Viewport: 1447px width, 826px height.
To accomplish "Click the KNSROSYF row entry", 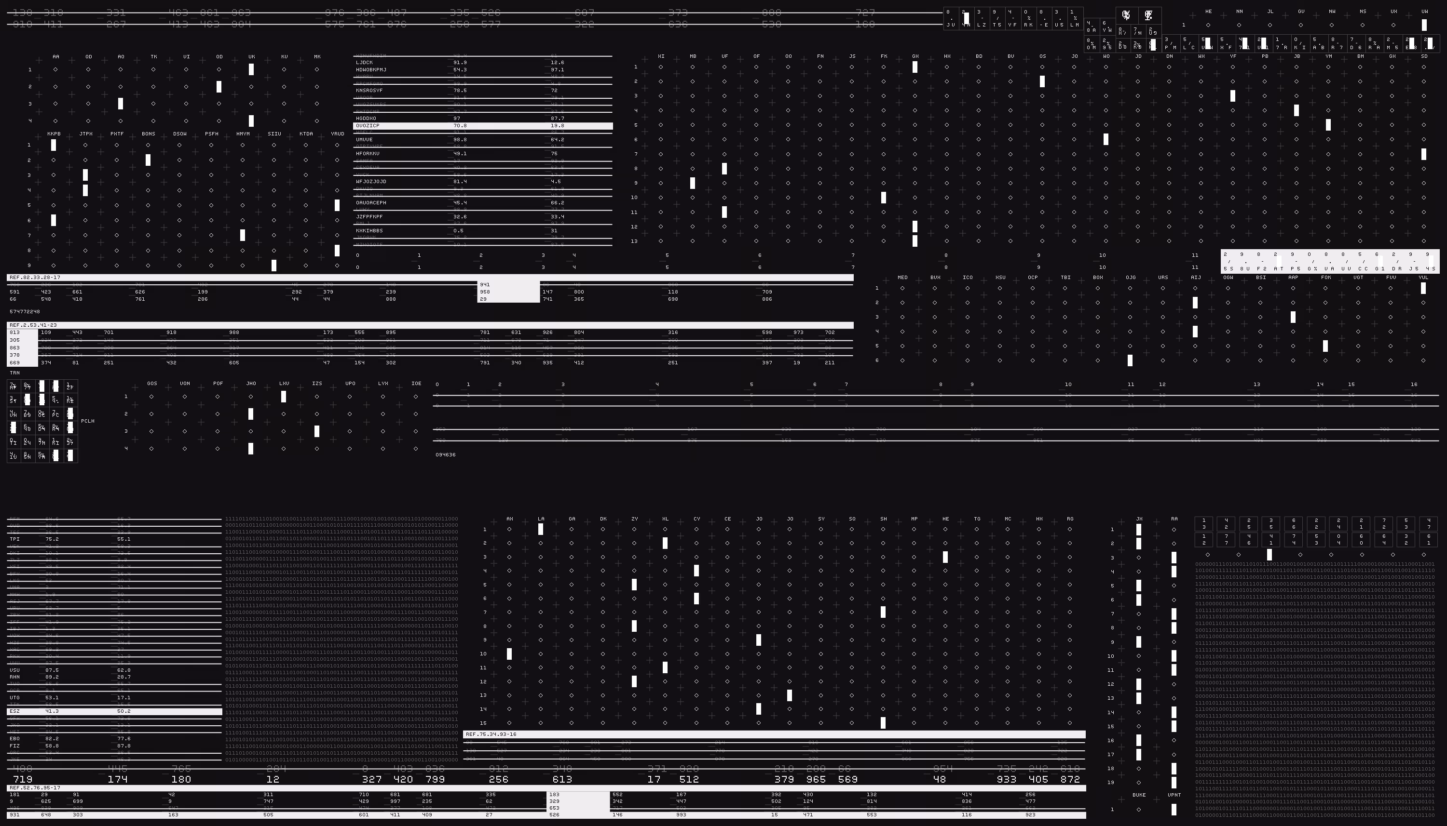I will click(483, 91).
